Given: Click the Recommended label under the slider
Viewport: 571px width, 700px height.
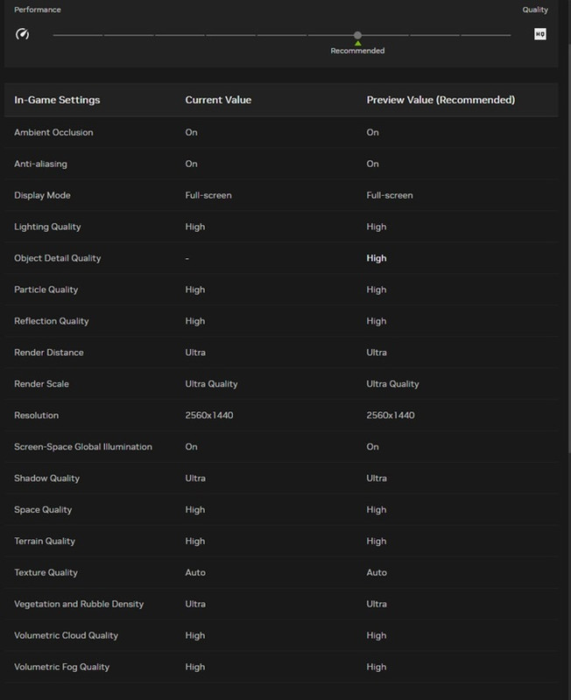Looking at the screenshot, I should pyautogui.click(x=357, y=51).
